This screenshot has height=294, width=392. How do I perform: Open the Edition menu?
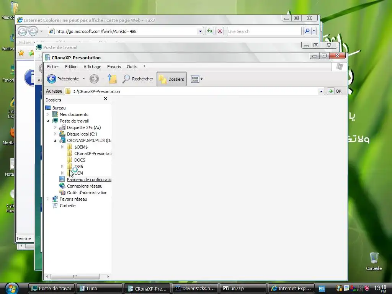pos(71,67)
